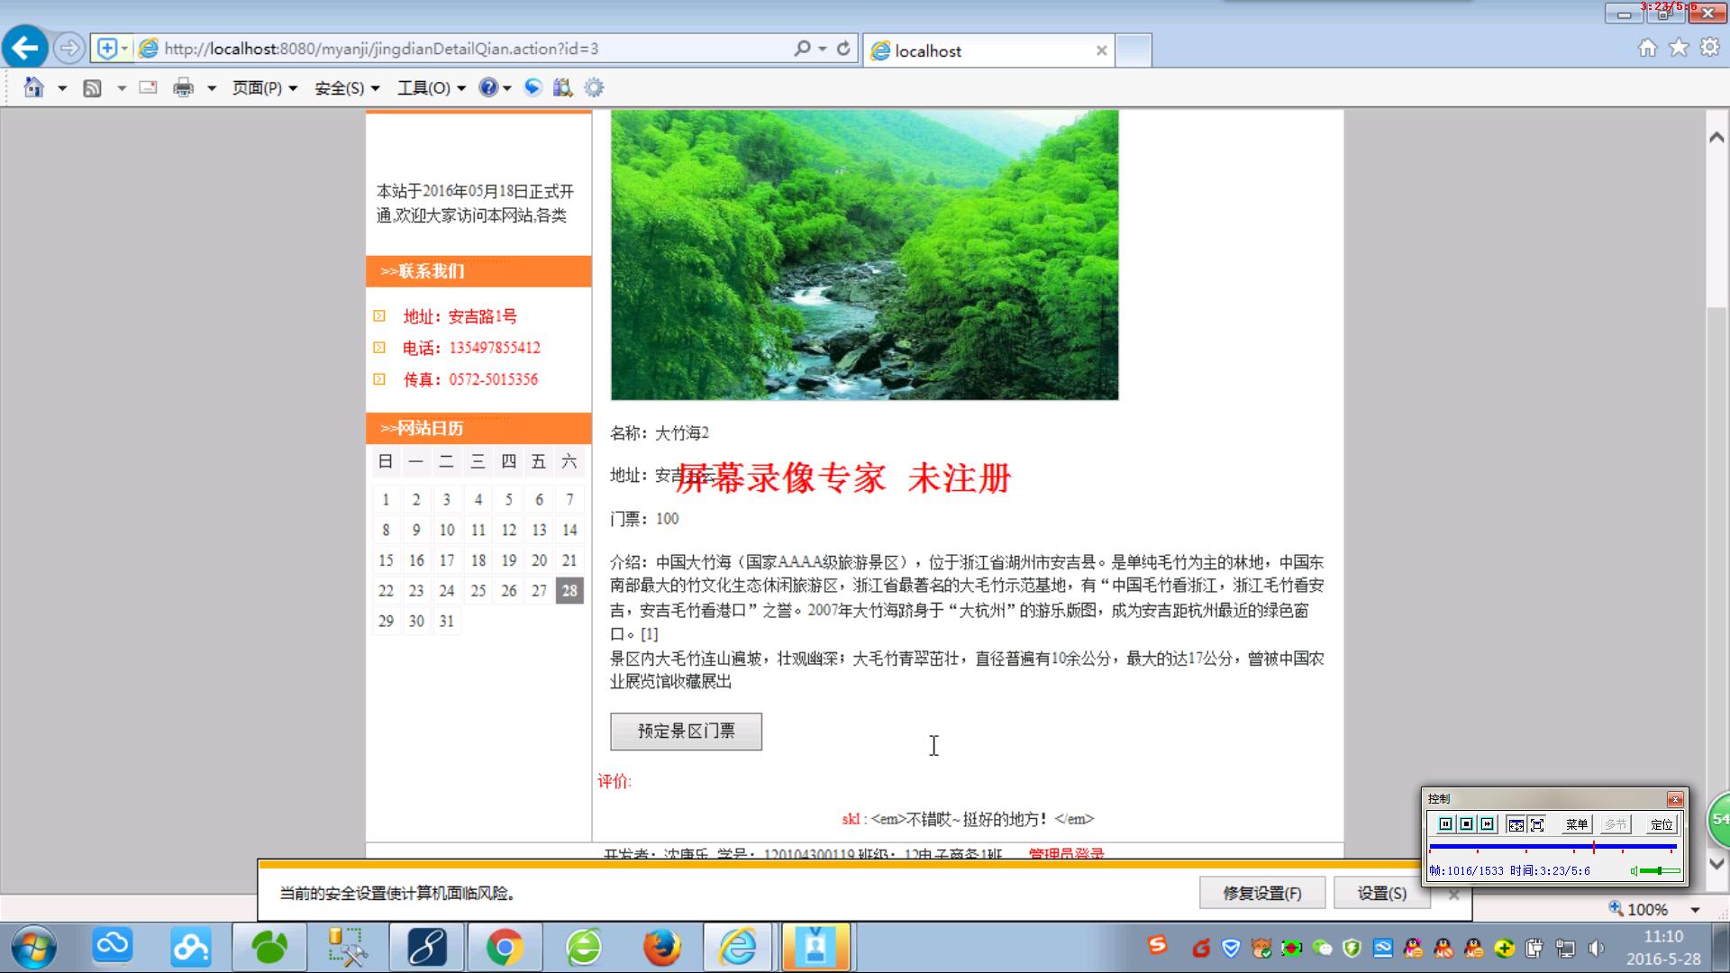Viewport: 1730px width, 973px height.
Task: Click the Home icon at top right
Action: [1647, 48]
